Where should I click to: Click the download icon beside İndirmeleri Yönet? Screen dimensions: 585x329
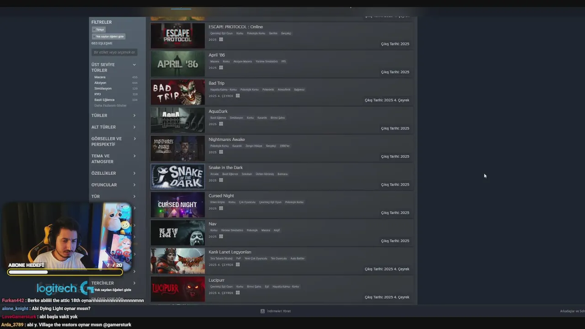(x=262, y=311)
